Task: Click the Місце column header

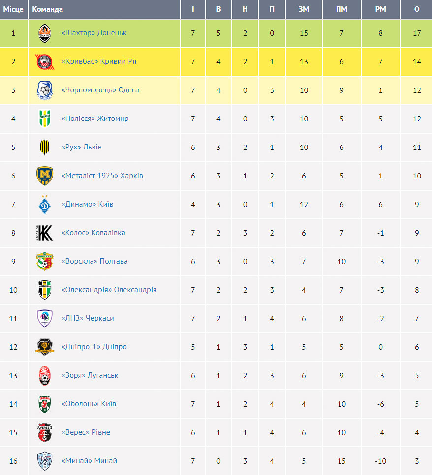Action: [13, 9]
